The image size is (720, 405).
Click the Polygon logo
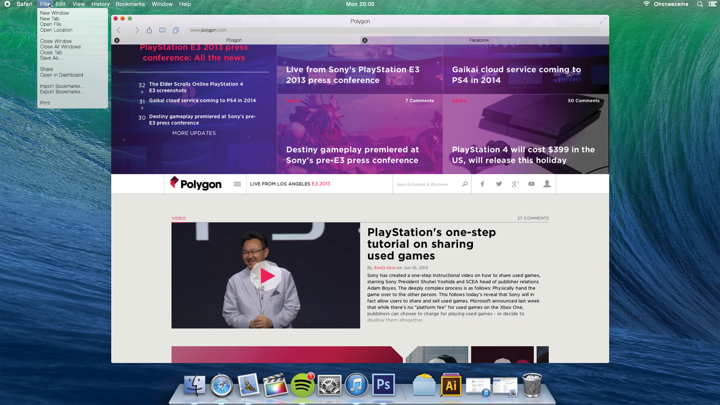(196, 183)
